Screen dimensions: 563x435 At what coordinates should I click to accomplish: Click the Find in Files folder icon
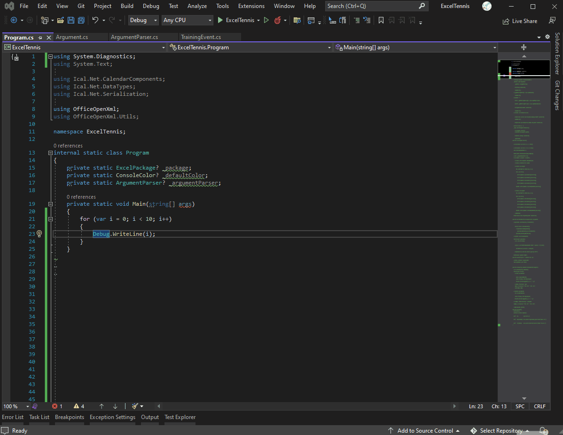[297, 21]
